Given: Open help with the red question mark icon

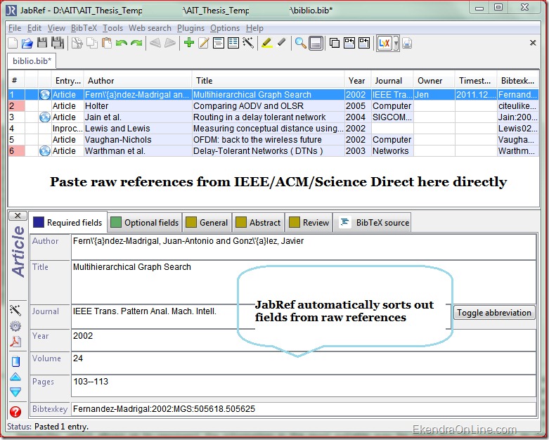Looking at the screenshot, I should 15,412.
